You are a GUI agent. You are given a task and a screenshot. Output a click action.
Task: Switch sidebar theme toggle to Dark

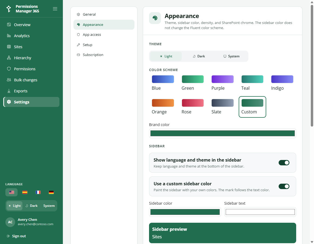[x=31, y=206]
